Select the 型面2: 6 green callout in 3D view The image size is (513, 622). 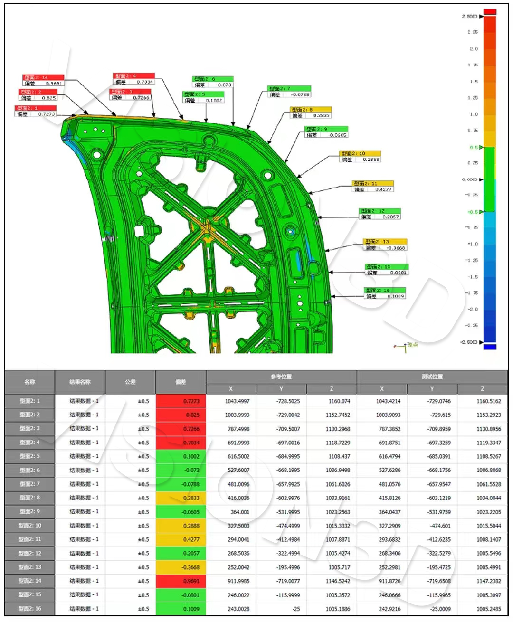pyautogui.click(x=213, y=79)
